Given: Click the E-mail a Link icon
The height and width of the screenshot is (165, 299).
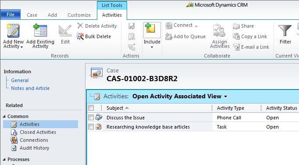Looking at the screenshot, I should click(237, 47).
